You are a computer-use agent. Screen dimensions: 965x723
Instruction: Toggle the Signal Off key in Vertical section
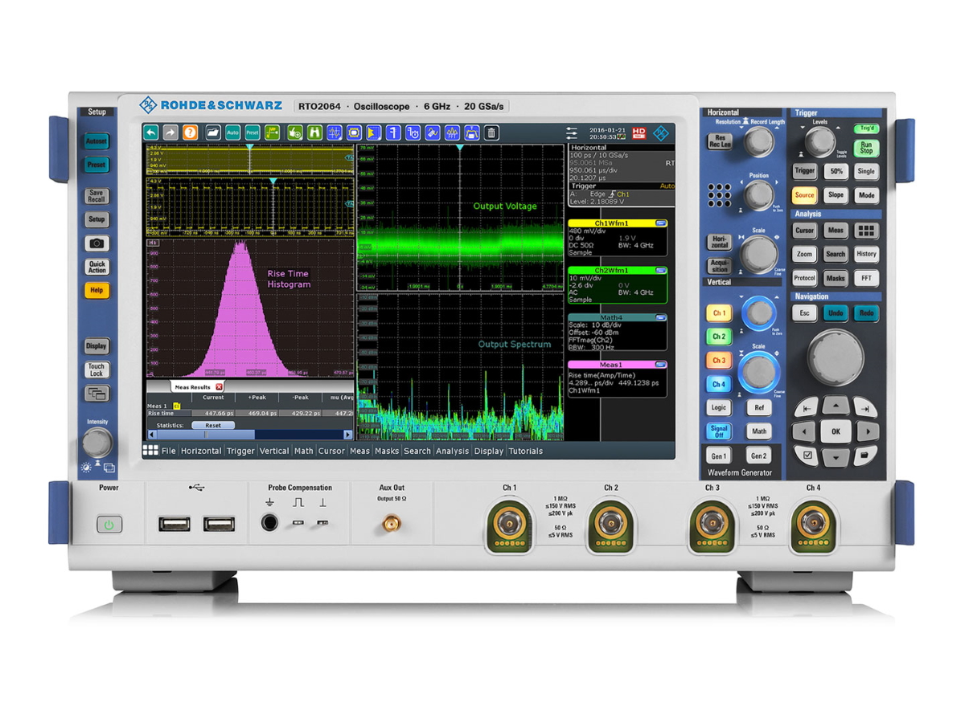718,431
